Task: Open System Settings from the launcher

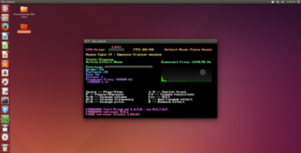Action: (x=5, y=82)
